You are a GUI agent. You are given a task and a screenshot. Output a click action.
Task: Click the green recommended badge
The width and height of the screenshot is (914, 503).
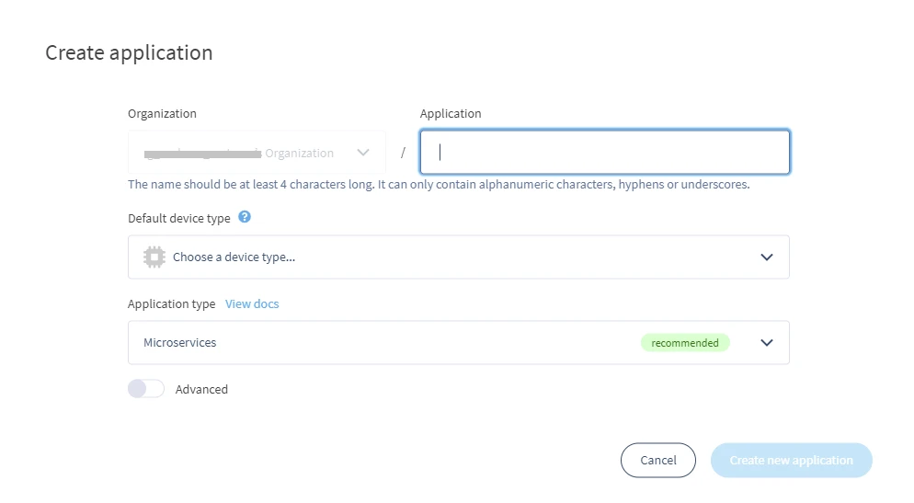pyautogui.click(x=685, y=343)
